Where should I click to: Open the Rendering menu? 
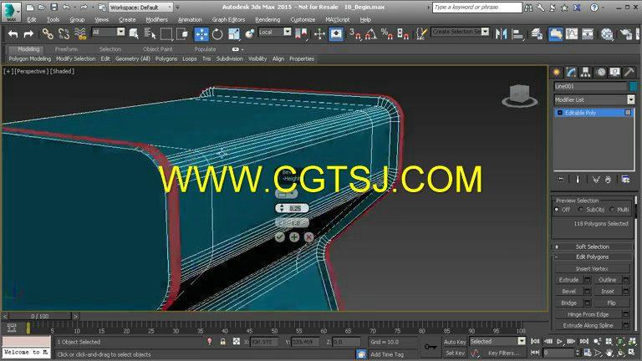click(x=267, y=20)
